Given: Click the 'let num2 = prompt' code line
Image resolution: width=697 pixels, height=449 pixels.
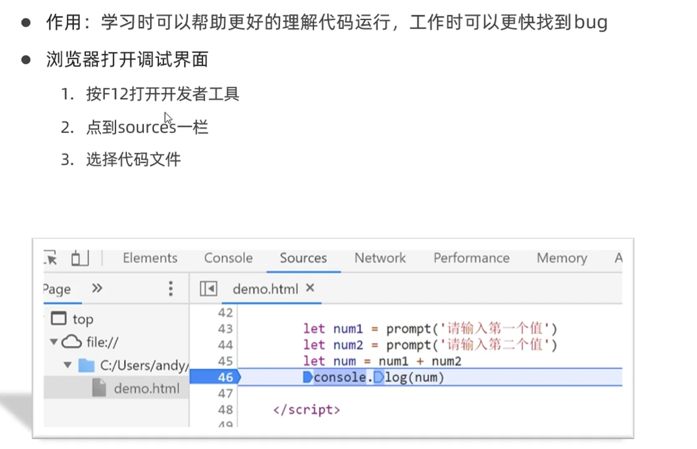Looking at the screenshot, I should [430, 345].
